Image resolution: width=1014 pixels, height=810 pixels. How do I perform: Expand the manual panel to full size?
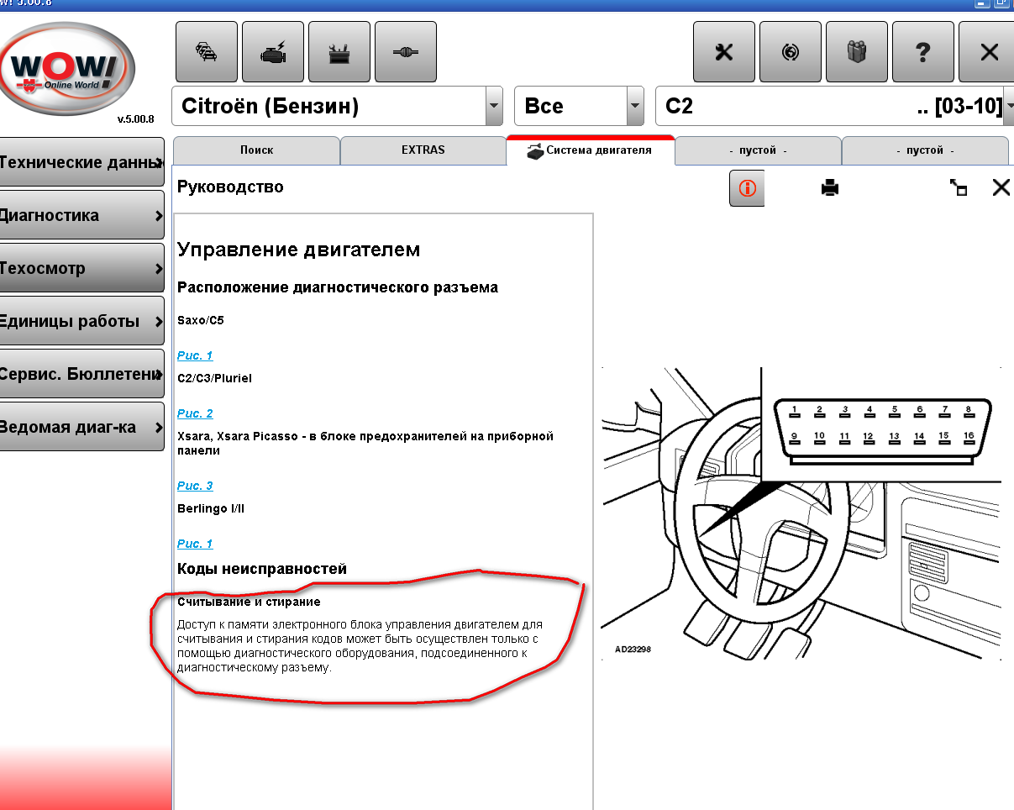[x=958, y=188]
